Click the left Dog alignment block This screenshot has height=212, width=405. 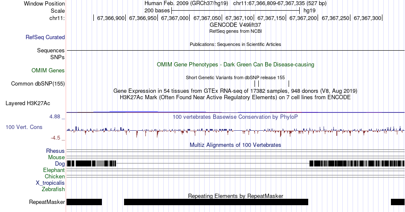click(91, 163)
